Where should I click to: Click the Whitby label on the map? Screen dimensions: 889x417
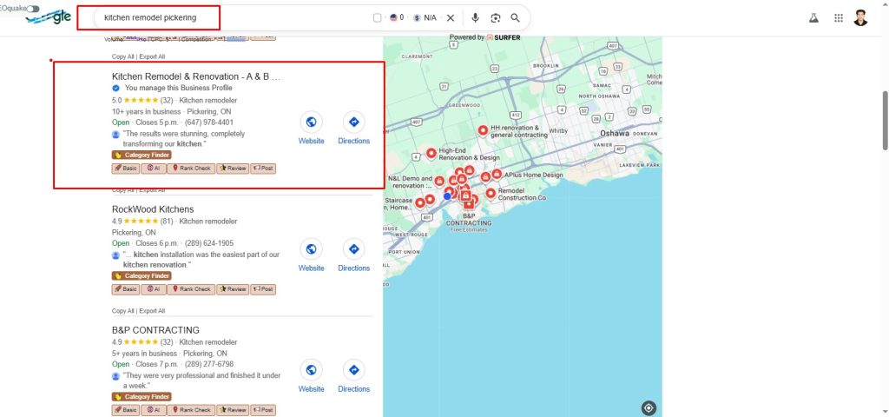tap(558, 131)
